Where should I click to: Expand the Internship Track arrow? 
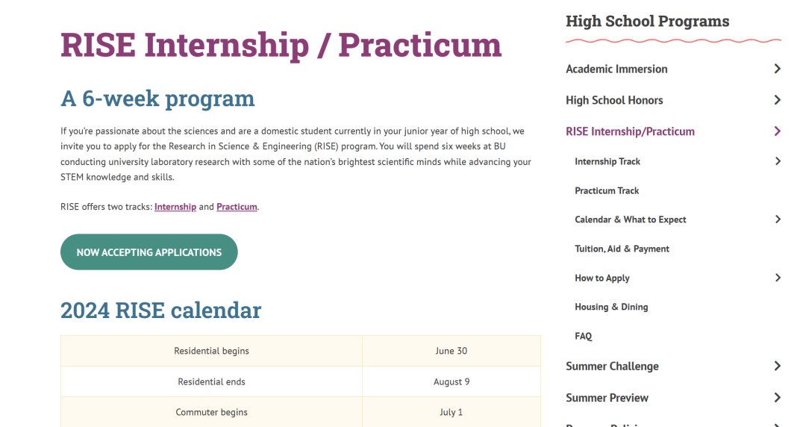(x=778, y=161)
